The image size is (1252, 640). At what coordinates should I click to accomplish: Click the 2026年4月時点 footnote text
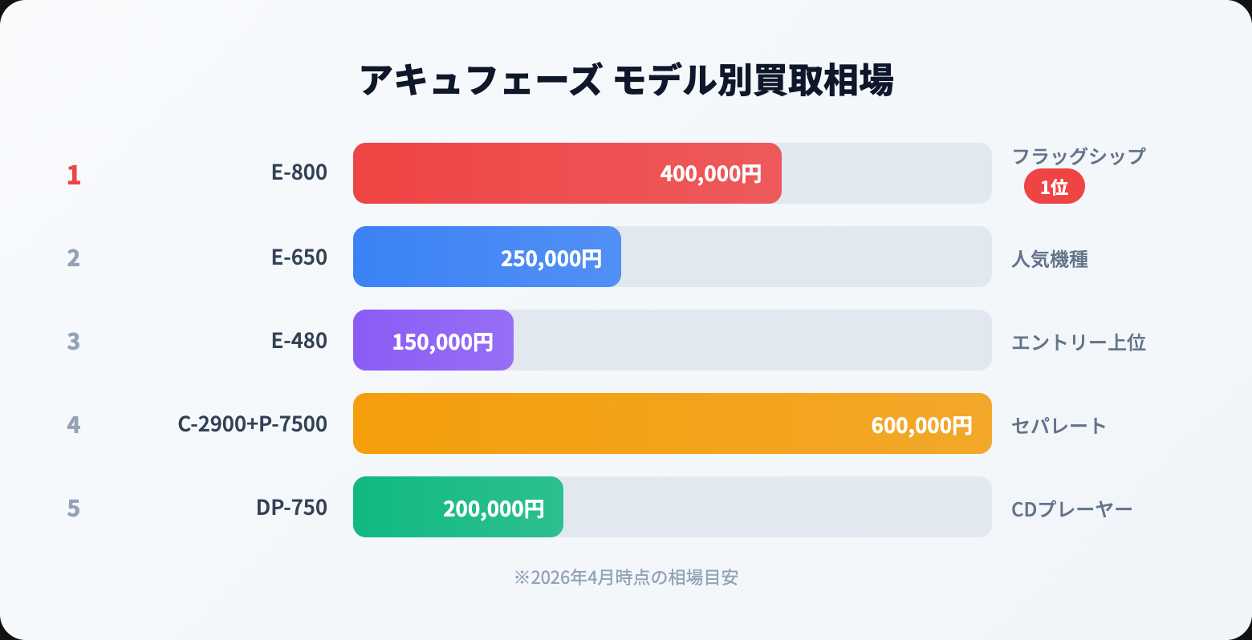[x=626, y=577]
